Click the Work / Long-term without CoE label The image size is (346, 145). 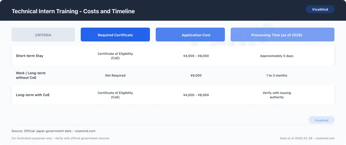pos(31,75)
